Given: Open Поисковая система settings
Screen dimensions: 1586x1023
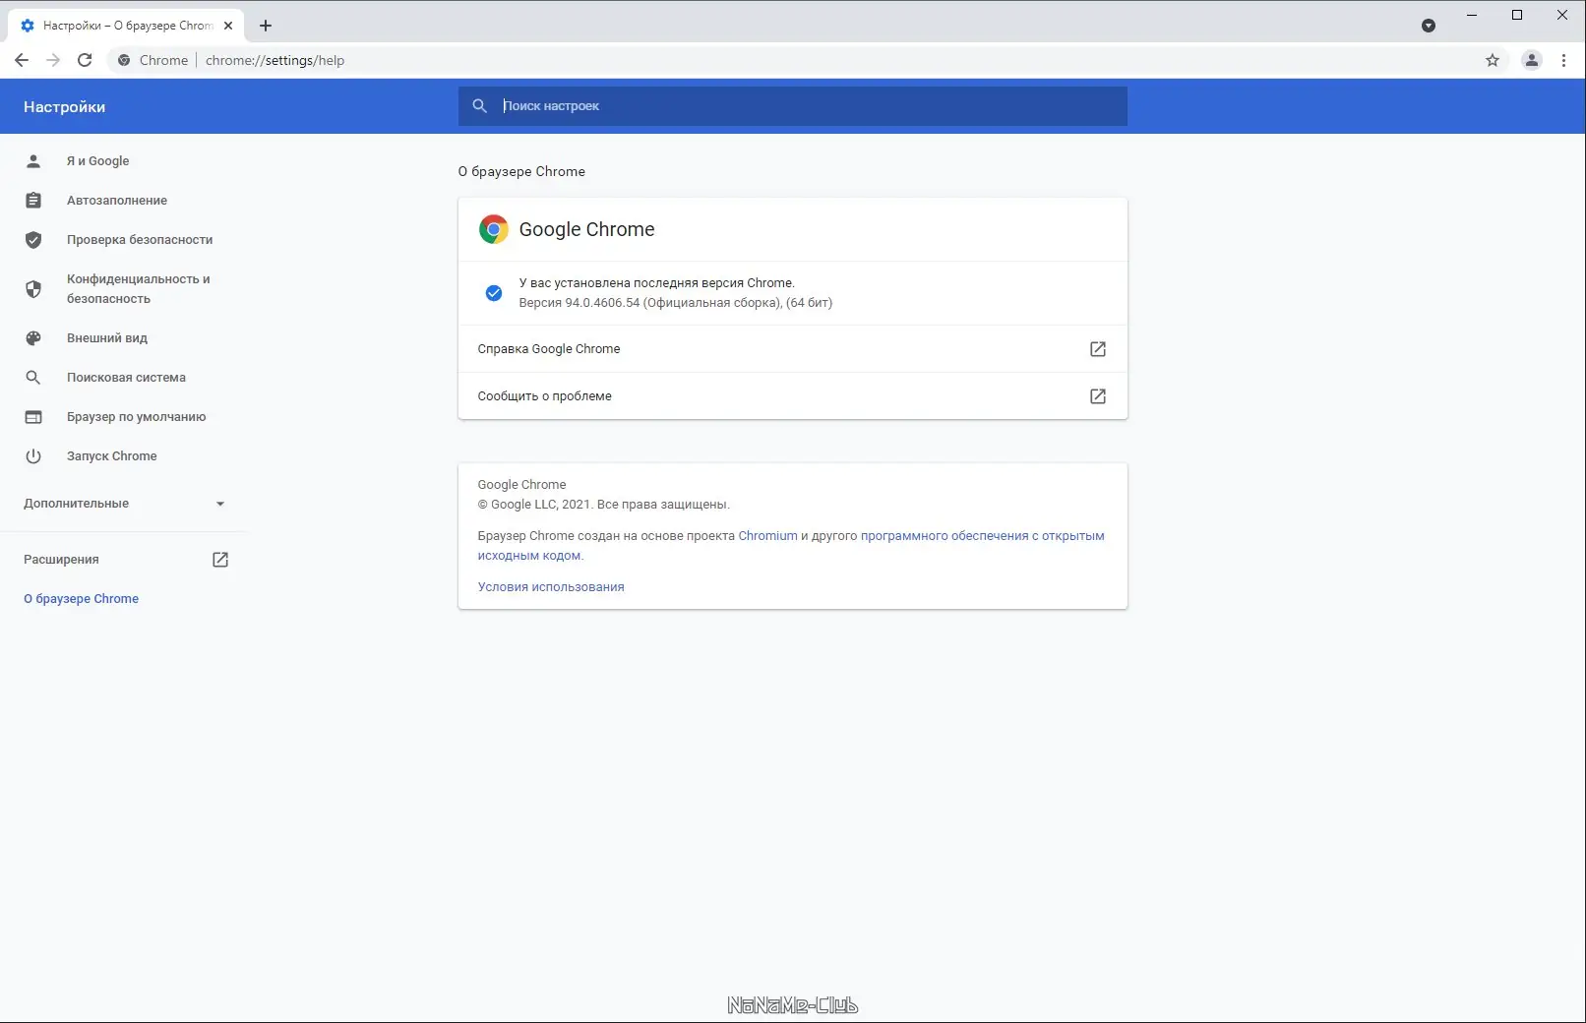Looking at the screenshot, I should pyautogui.click(x=126, y=377).
